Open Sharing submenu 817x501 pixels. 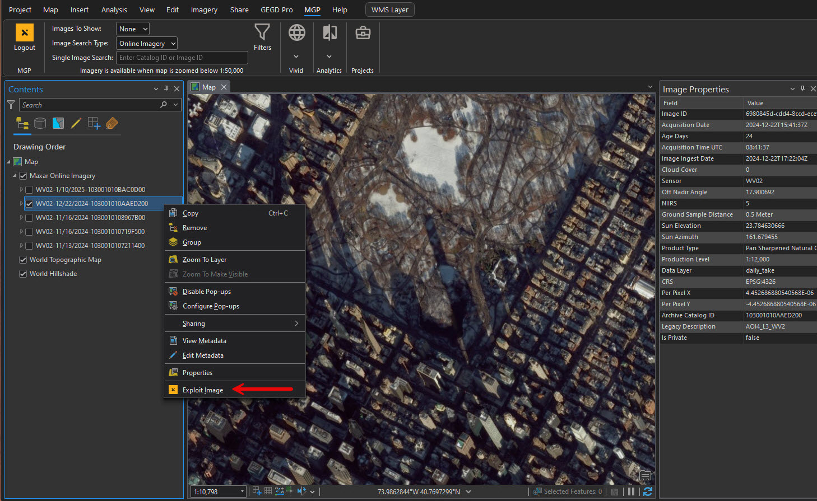[x=235, y=324]
